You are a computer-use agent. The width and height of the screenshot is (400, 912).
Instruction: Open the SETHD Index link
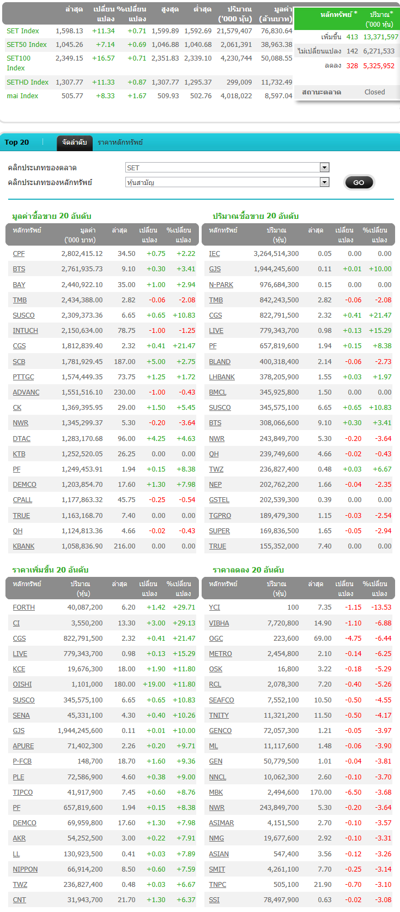click(x=28, y=82)
